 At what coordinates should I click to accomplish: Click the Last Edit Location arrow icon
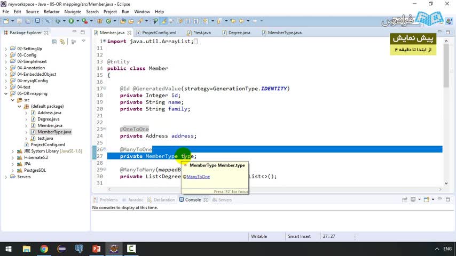pos(233,21)
